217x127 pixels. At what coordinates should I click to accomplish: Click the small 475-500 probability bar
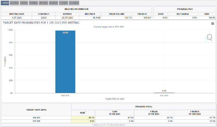pos(164,93)
